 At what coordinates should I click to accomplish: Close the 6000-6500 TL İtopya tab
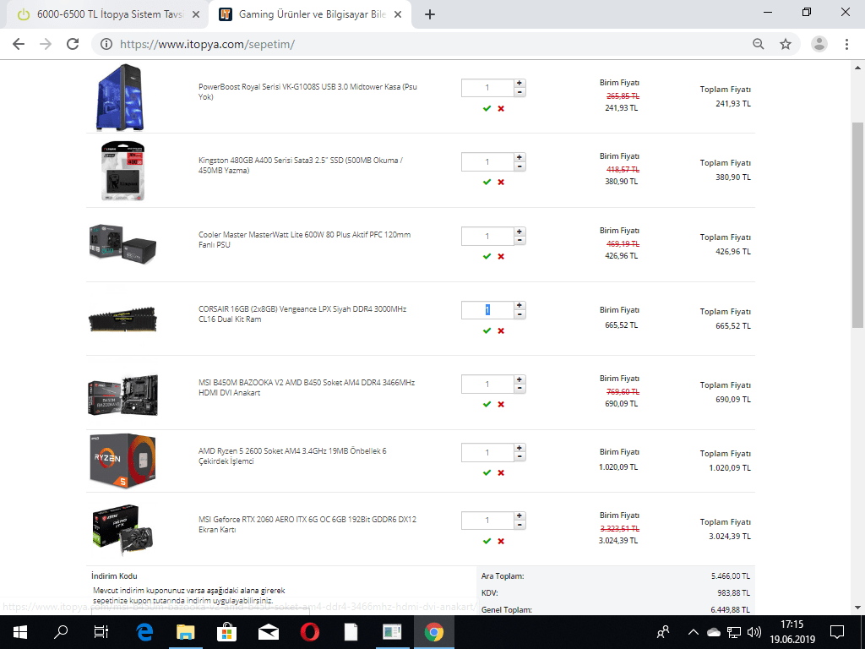pyautogui.click(x=196, y=15)
